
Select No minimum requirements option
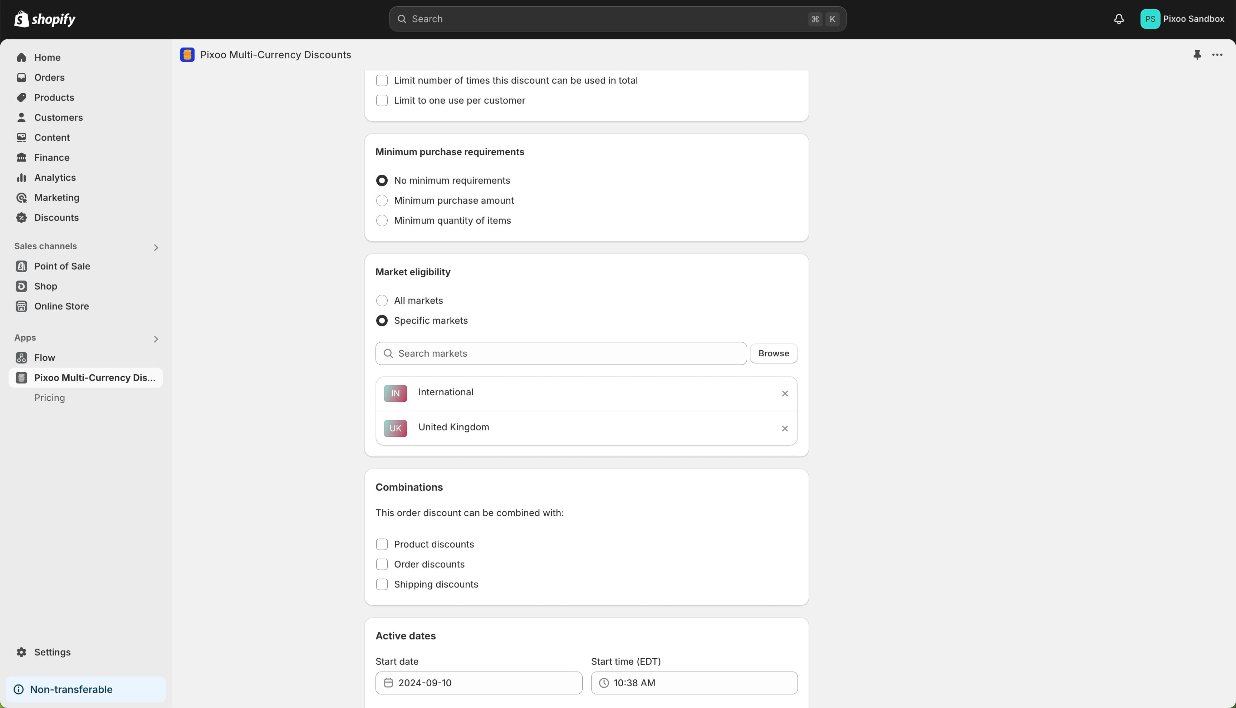(382, 180)
